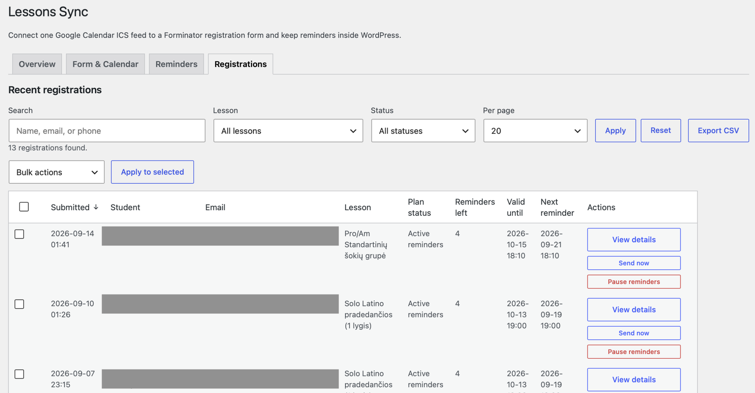This screenshot has width=755, height=393.
Task: View details for Pro/Am Standartinių šokių grupė registration
Action: (634, 239)
